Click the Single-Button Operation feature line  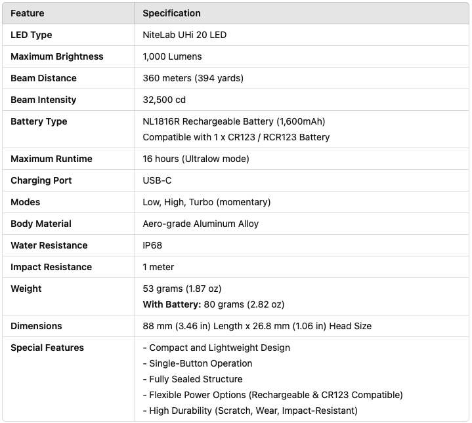click(x=197, y=363)
